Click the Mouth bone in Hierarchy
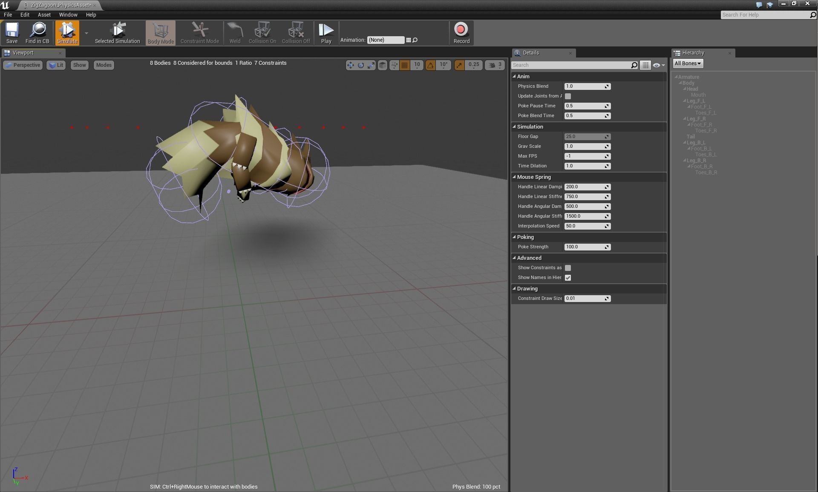Viewport: 818px width, 492px height. tap(698, 95)
